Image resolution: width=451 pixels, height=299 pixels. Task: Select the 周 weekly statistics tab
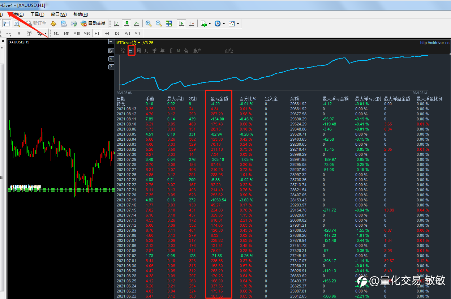tap(139, 51)
